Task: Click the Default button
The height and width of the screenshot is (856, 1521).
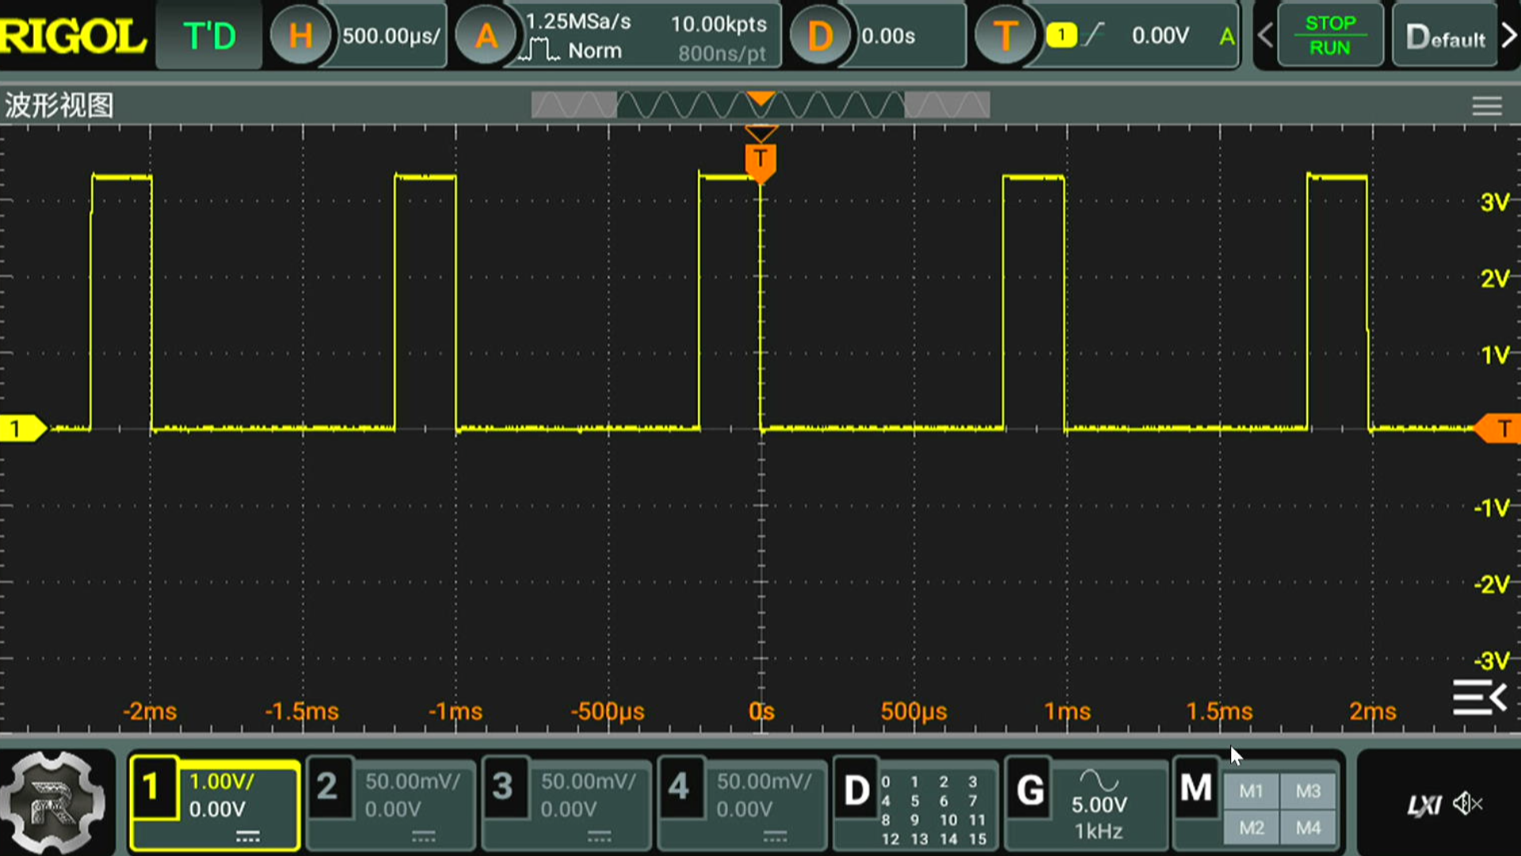Action: tap(1446, 36)
